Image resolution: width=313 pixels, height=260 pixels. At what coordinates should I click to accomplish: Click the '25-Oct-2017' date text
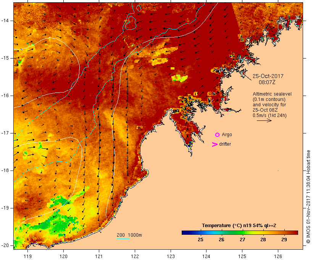click(x=268, y=76)
